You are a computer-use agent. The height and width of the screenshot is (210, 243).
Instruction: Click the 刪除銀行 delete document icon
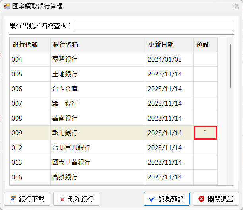[x=62, y=199]
